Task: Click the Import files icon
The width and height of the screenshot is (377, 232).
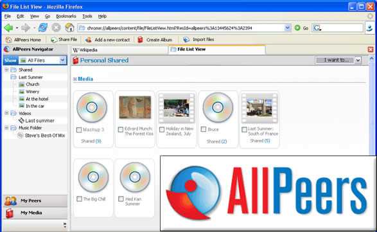Action: click(186, 39)
